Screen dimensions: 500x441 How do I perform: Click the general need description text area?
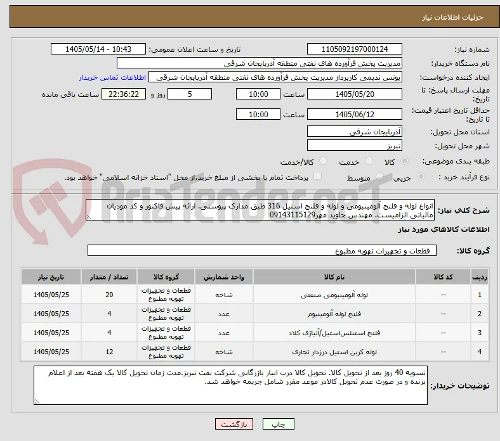260,210
